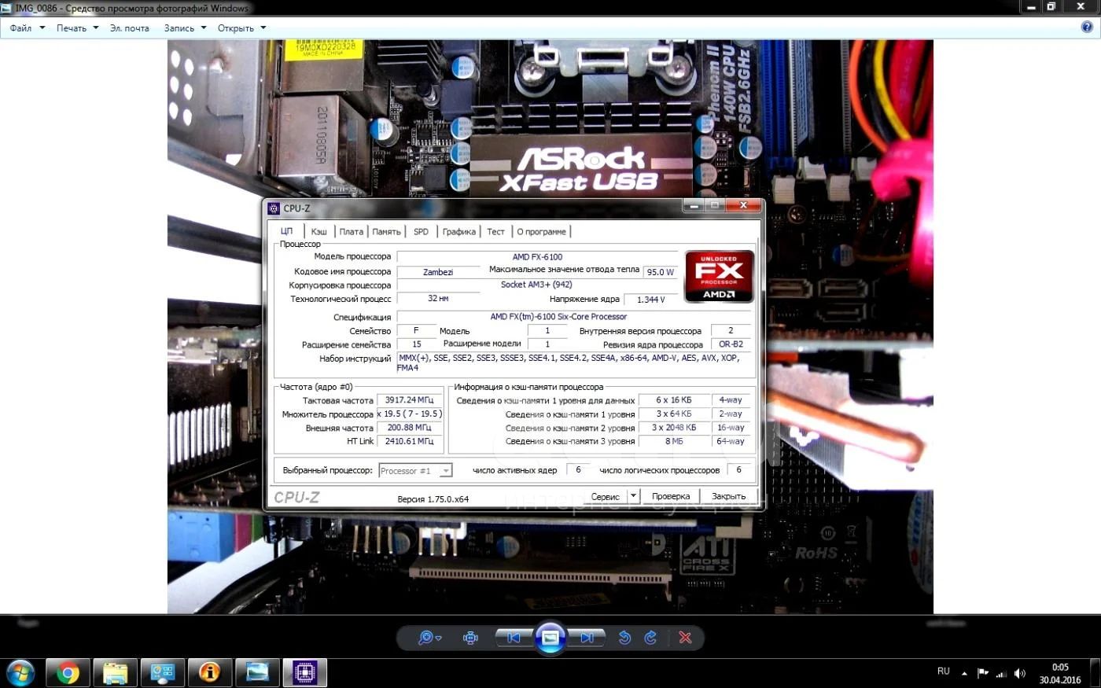Image resolution: width=1101 pixels, height=688 pixels.
Task: Start the slideshow with center button
Action: (x=550, y=638)
